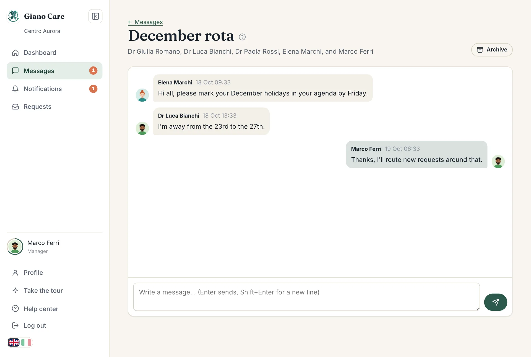
Task: Switch language to English via UK flag
Action: click(x=14, y=343)
